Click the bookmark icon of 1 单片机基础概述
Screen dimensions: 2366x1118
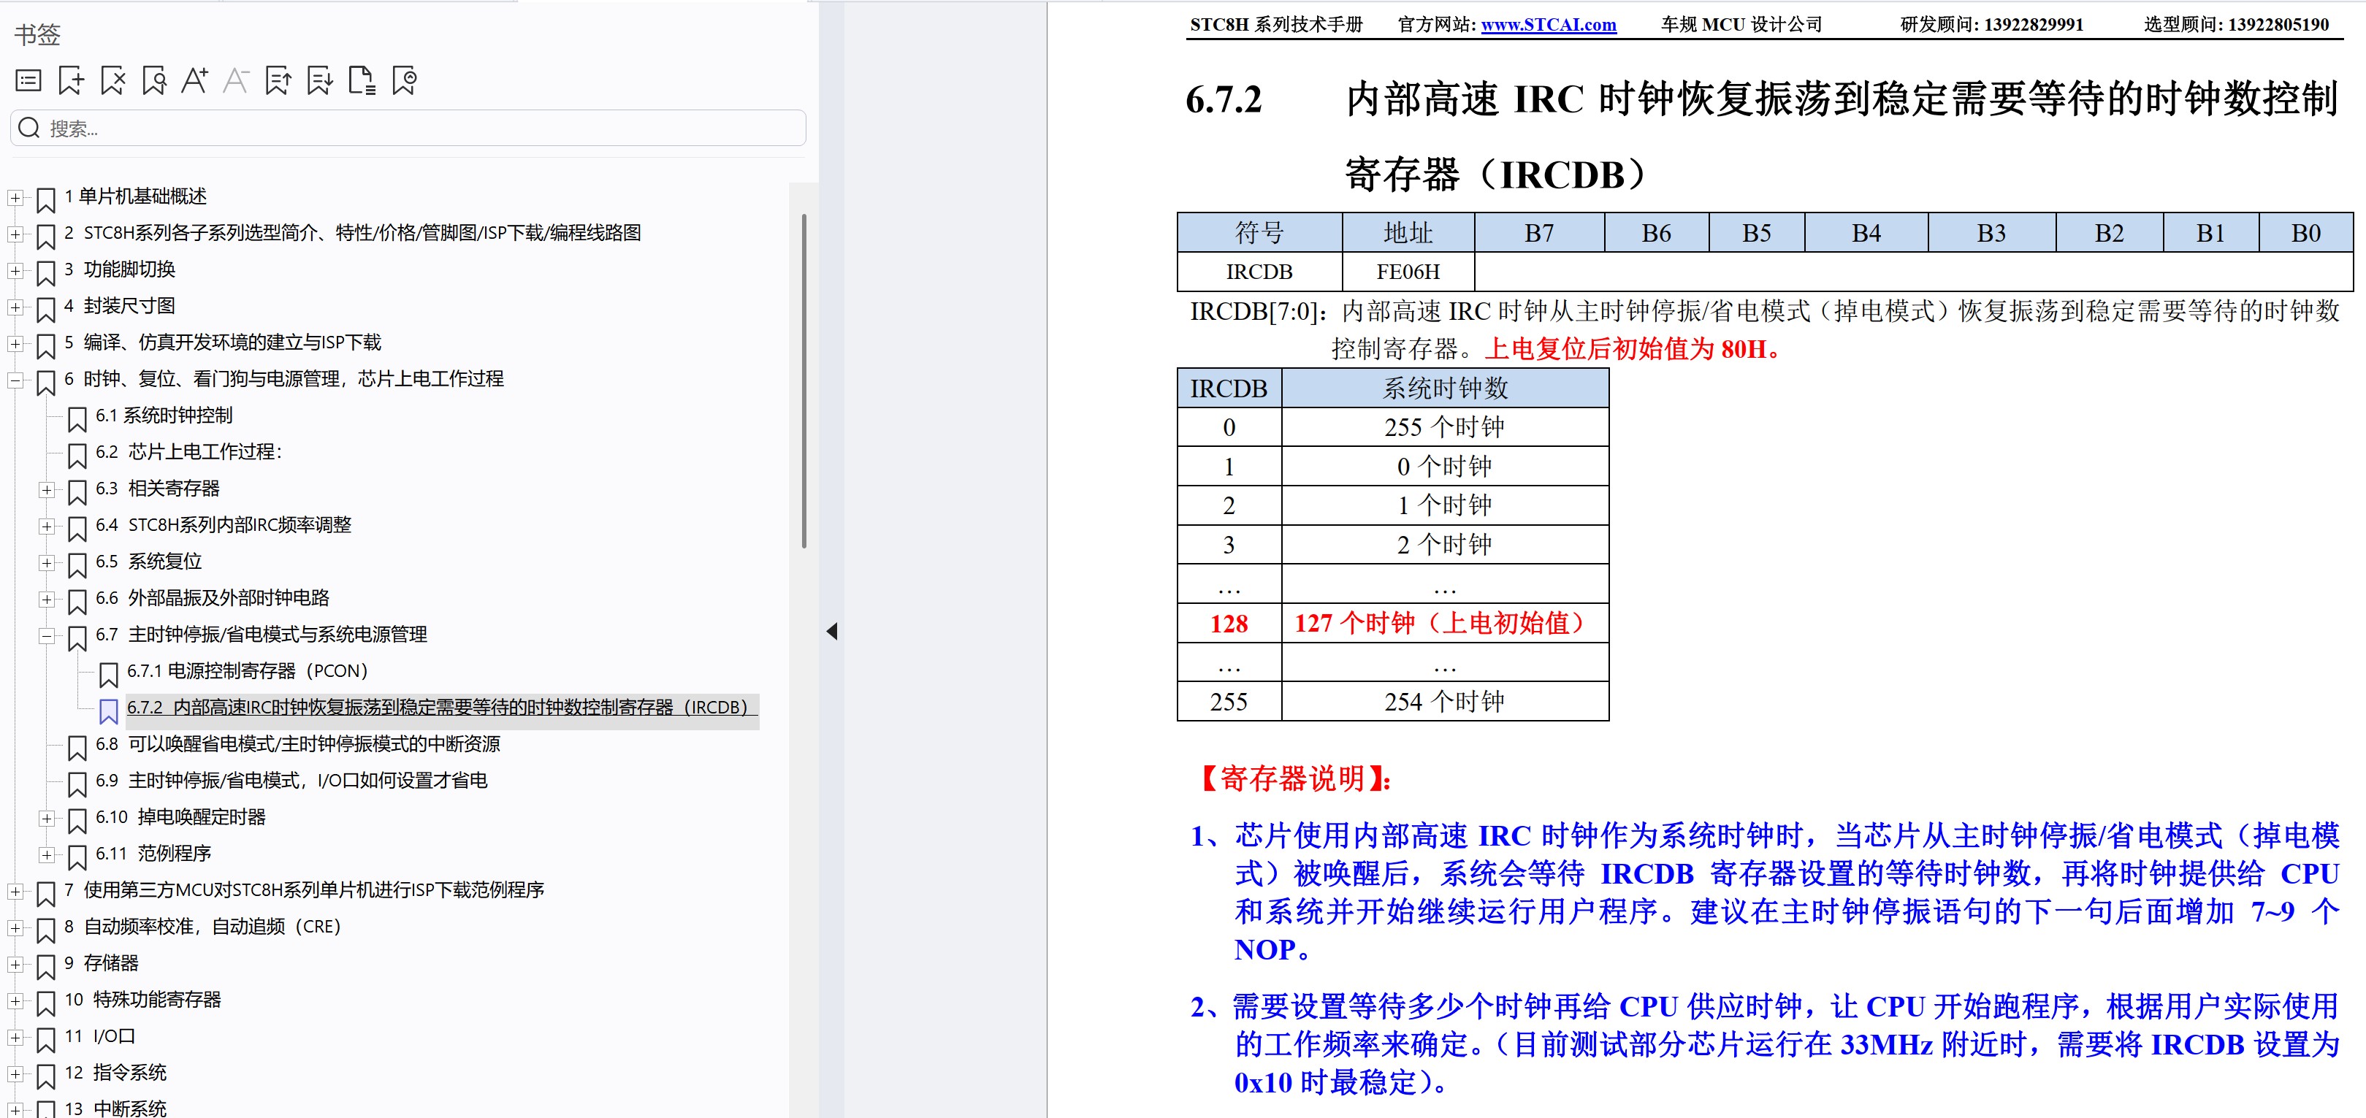point(46,199)
